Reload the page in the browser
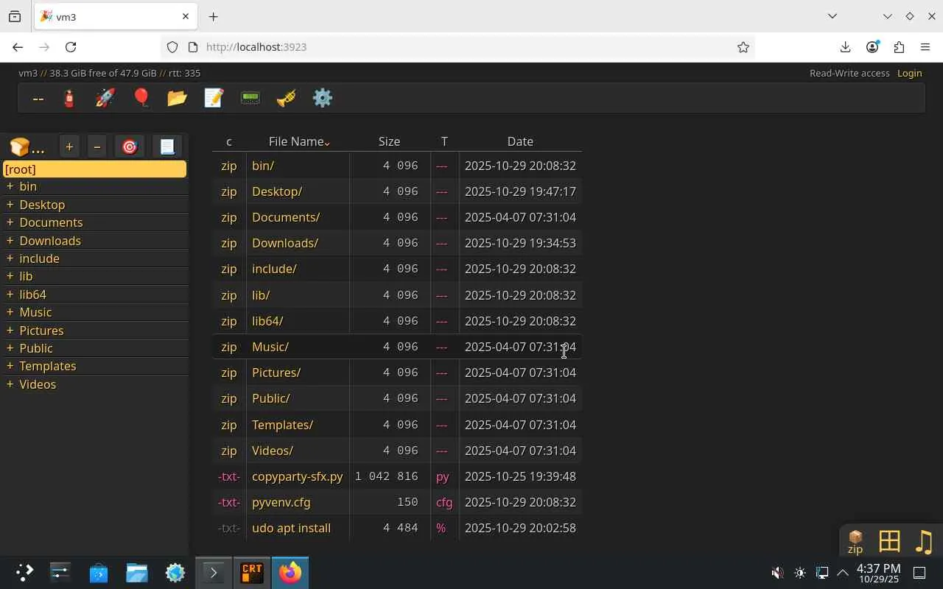The width and height of the screenshot is (943, 589). pos(71,47)
